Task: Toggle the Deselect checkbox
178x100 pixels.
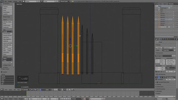Action: (2, 72)
